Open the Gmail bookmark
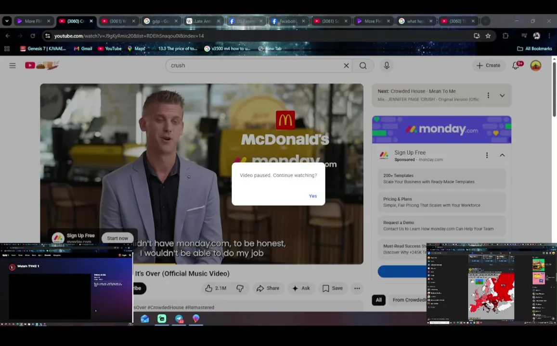Image resolution: width=557 pixels, height=346 pixels. click(83, 49)
